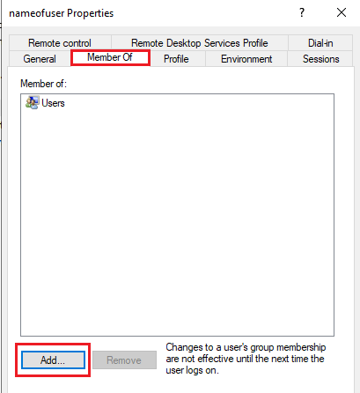Open the Environment tab
Image resolution: width=360 pixels, height=393 pixels.
(246, 59)
